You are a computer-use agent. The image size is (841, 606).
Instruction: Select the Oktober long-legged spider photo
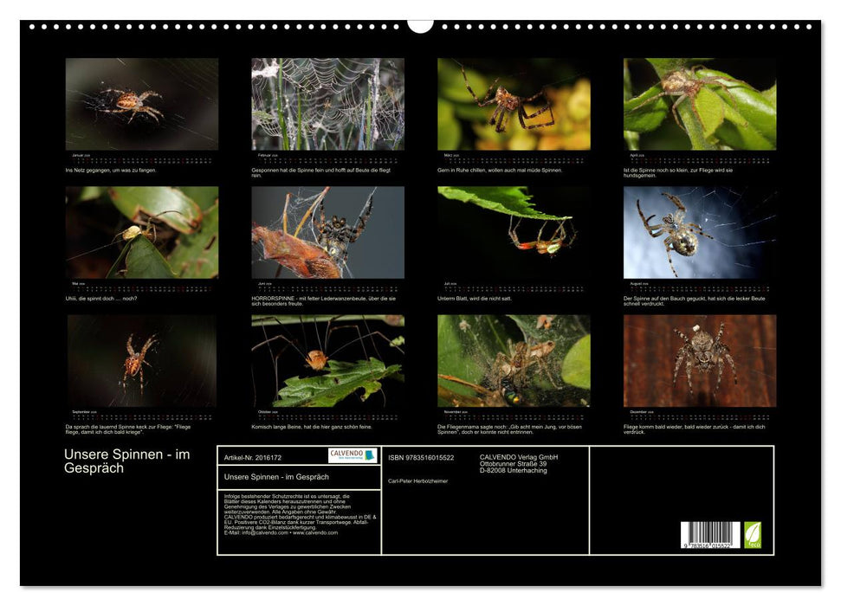tap(327, 360)
